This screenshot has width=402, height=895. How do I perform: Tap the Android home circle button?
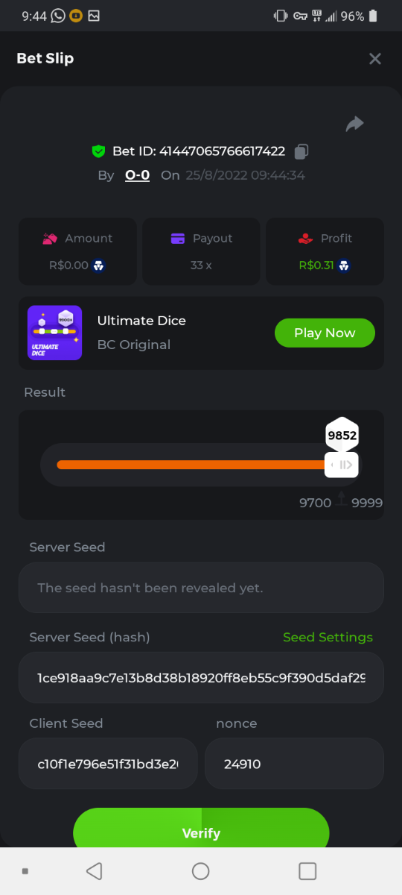pyautogui.click(x=201, y=870)
